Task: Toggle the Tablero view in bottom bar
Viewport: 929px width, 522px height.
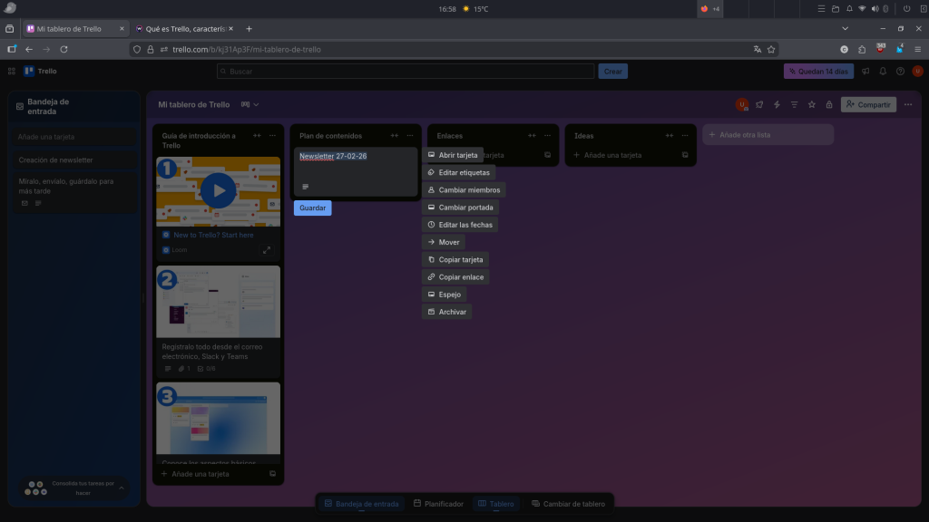Action: (x=496, y=504)
